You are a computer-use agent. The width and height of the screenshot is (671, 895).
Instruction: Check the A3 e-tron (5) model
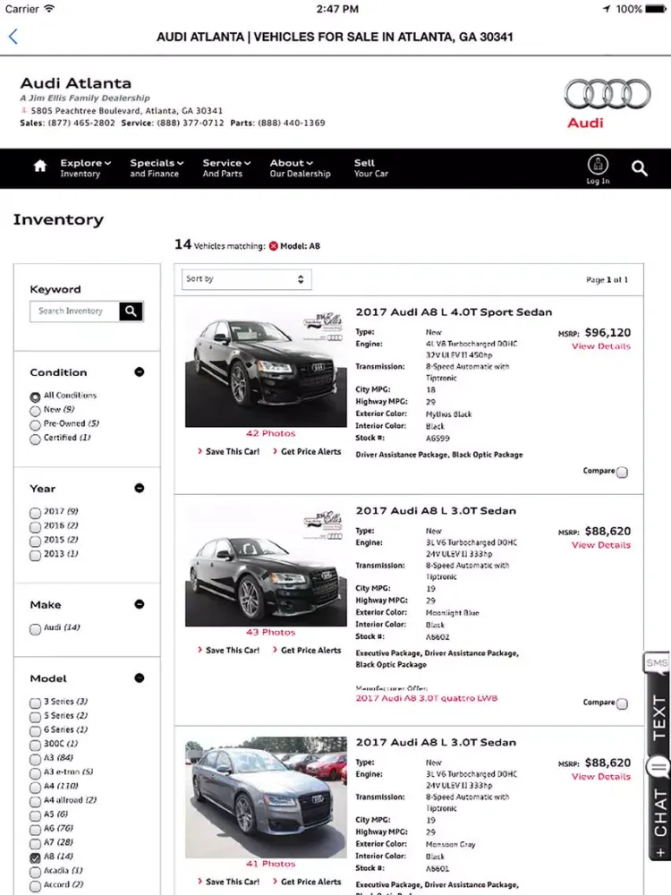coord(36,774)
